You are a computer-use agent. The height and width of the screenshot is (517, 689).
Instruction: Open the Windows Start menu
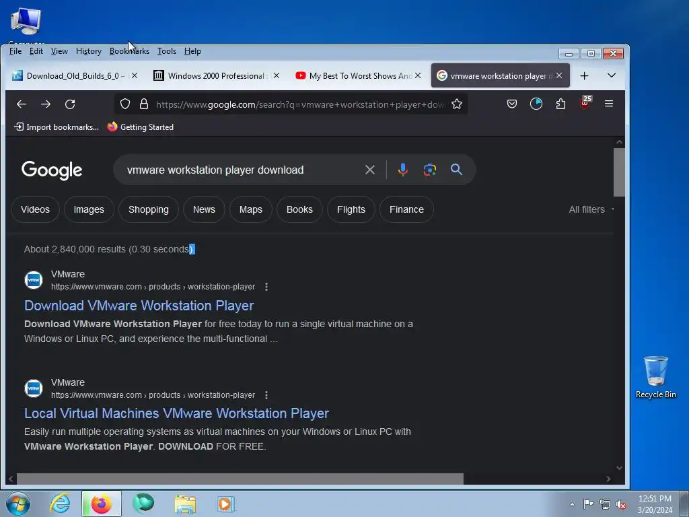[18, 504]
